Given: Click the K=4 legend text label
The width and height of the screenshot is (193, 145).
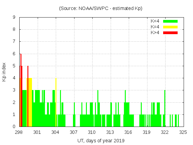Looking at the screenshot, I should coord(155,27).
